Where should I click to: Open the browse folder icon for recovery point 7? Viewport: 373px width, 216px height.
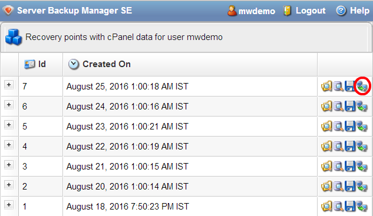tap(326, 87)
